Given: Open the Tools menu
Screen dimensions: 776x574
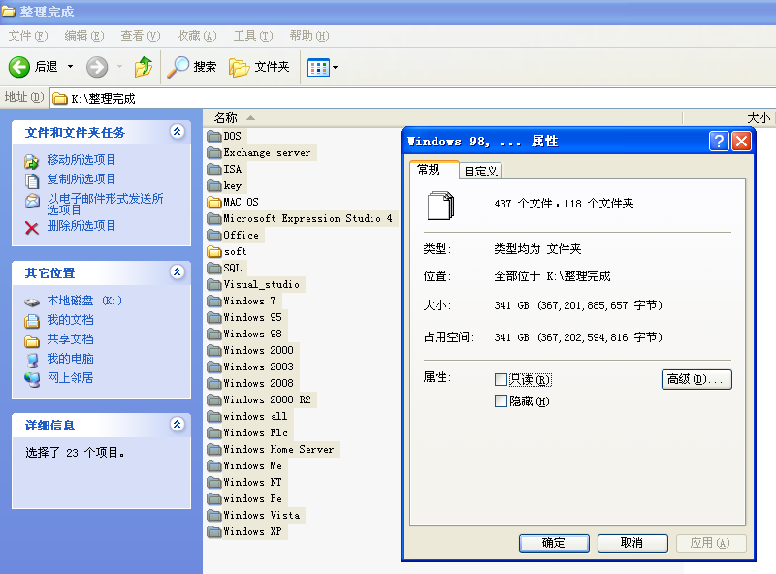Looking at the screenshot, I should click(252, 36).
